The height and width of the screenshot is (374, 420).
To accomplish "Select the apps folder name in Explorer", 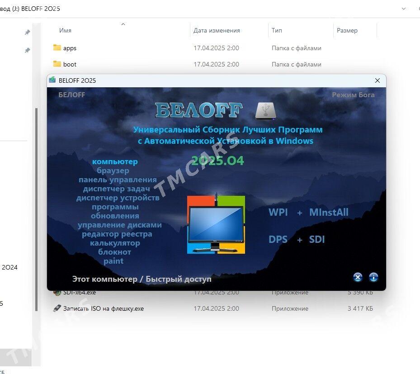I will 70,48.
